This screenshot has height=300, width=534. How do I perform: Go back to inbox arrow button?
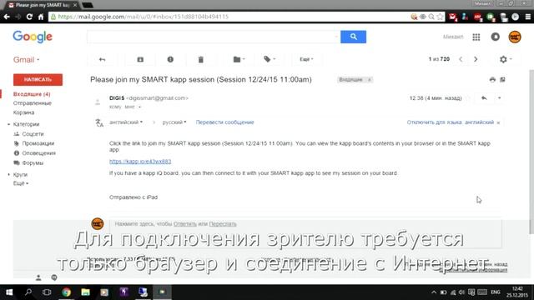pos(102,59)
